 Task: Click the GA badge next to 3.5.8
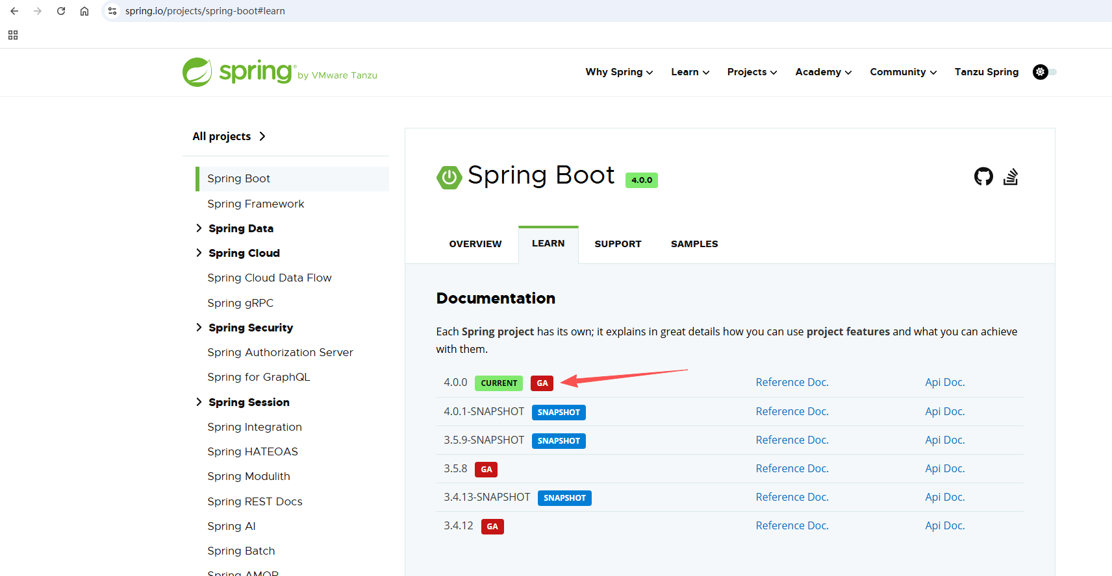click(486, 470)
